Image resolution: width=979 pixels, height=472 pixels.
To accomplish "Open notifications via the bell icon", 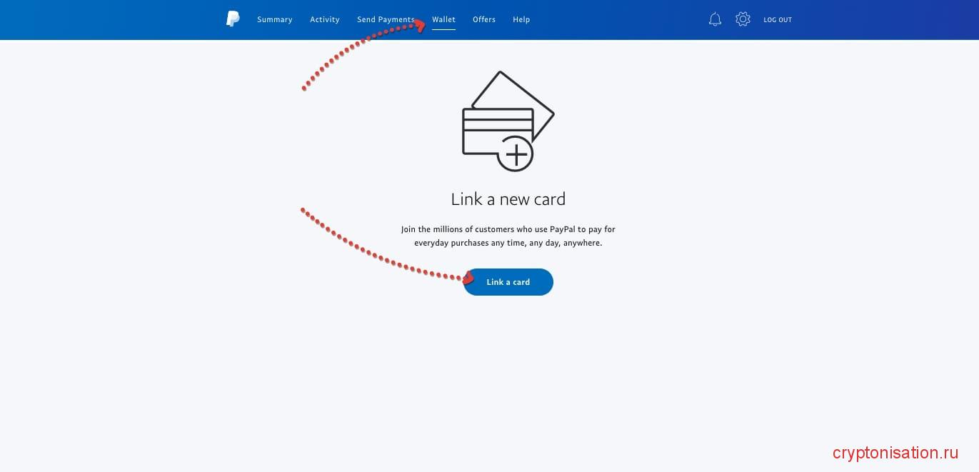I will click(x=715, y=19).
